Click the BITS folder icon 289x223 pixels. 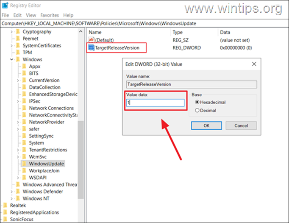24,73
